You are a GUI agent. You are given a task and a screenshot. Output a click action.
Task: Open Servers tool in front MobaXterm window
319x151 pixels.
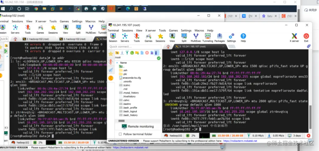click(125, 38)
